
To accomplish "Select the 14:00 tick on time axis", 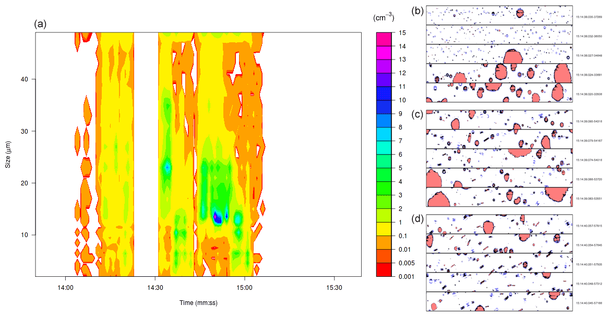I will [x=65, y=287].
